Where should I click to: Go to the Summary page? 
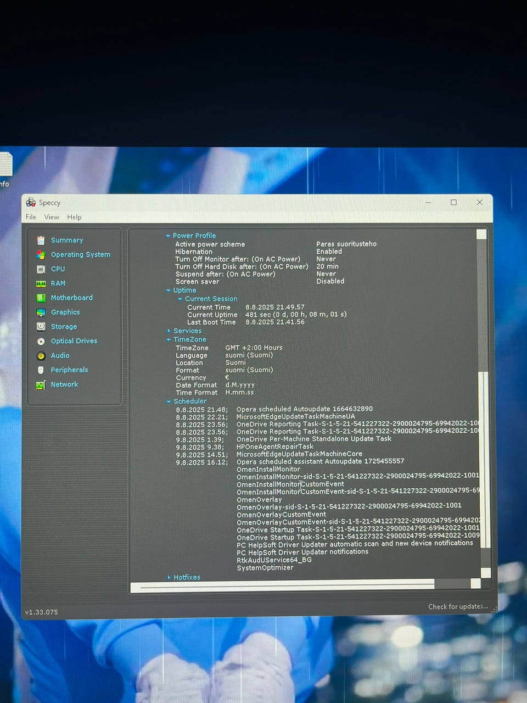click(x=67, y=241)
